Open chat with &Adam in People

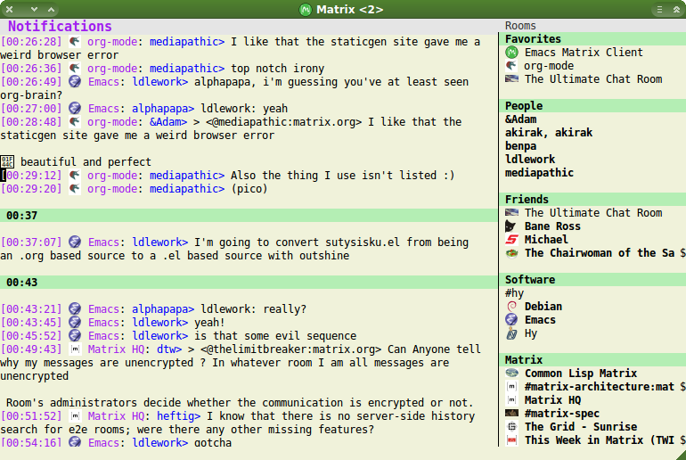pos(520,119)
